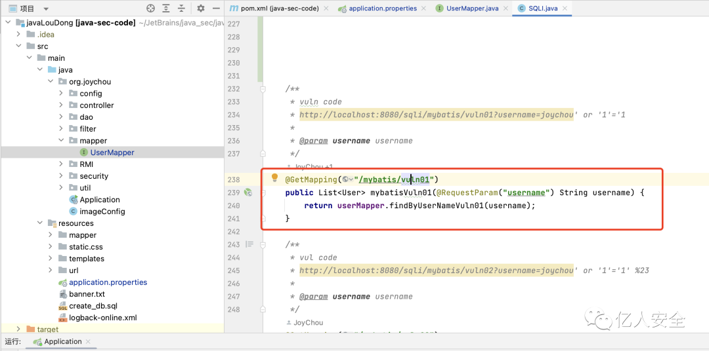The width and height of the screenshot is (709, 351).
Task: Click the "/mybatis/vuln01" mapping path
Action: click(x=394, y=179)
